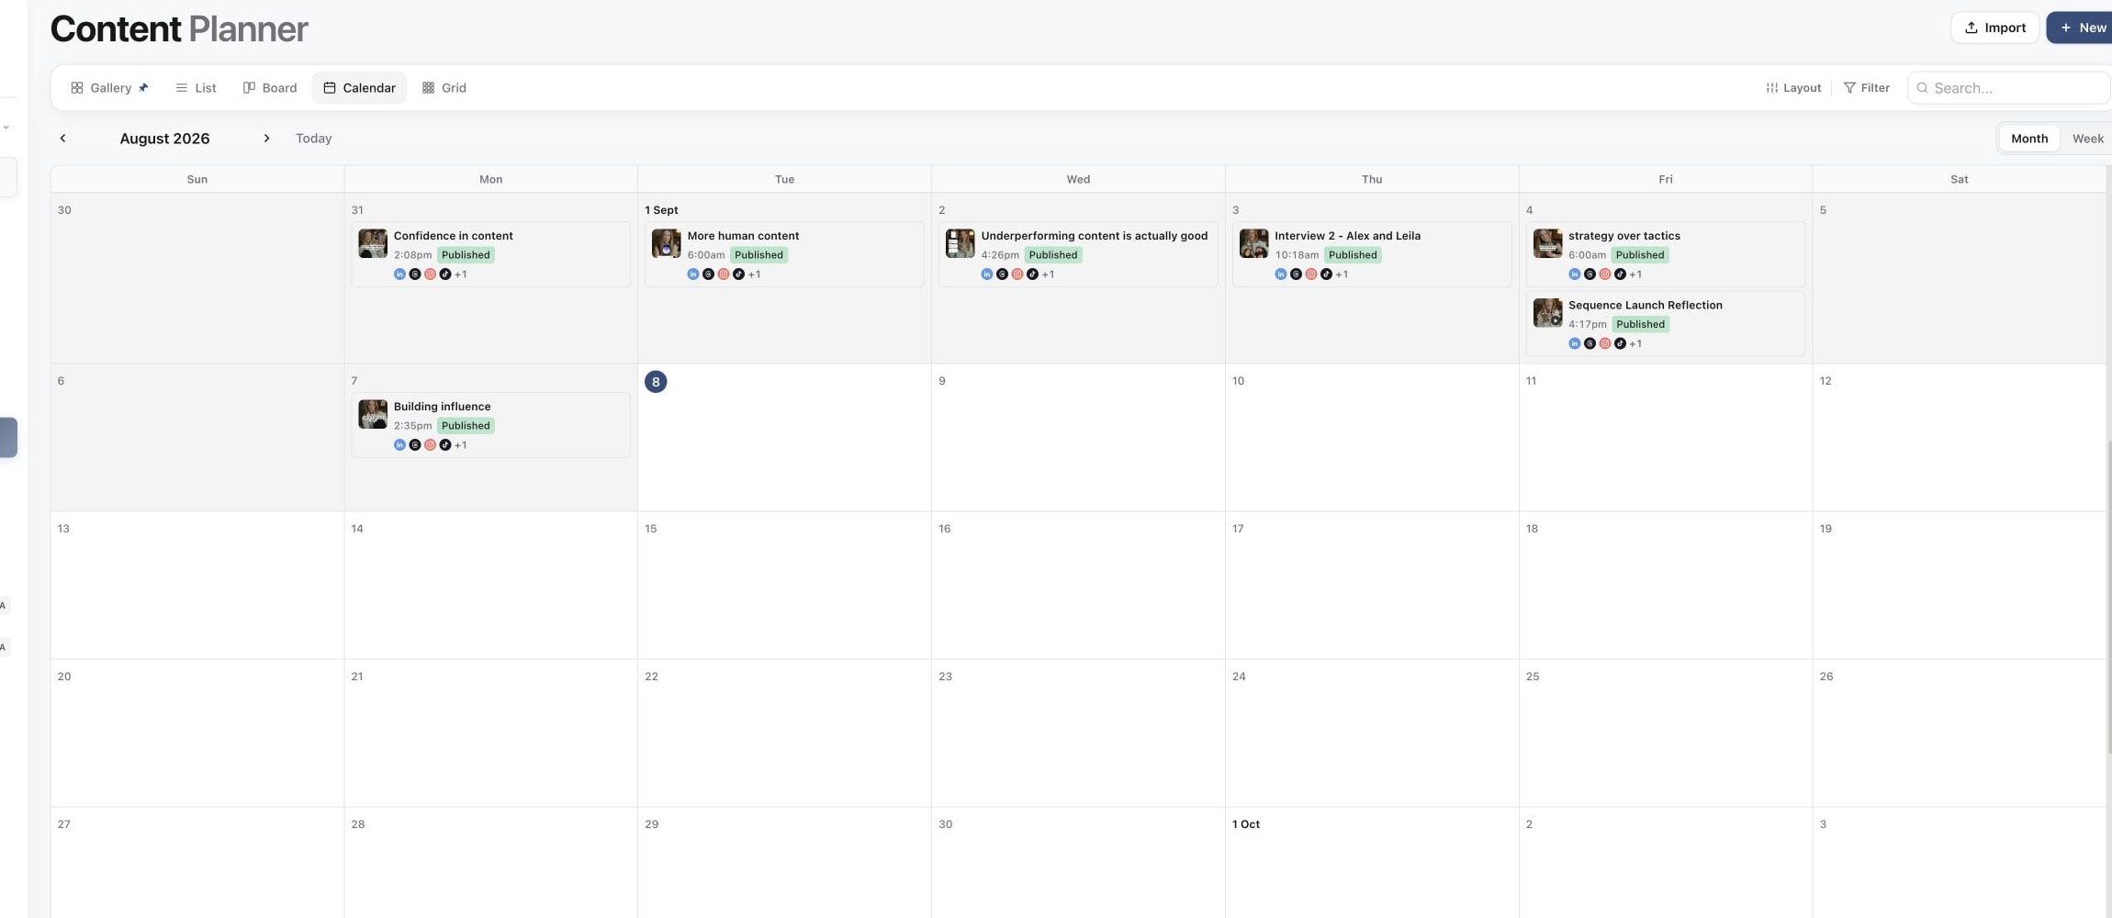Click Instagram icon on Confidence in content

click(x=430, y=274)
